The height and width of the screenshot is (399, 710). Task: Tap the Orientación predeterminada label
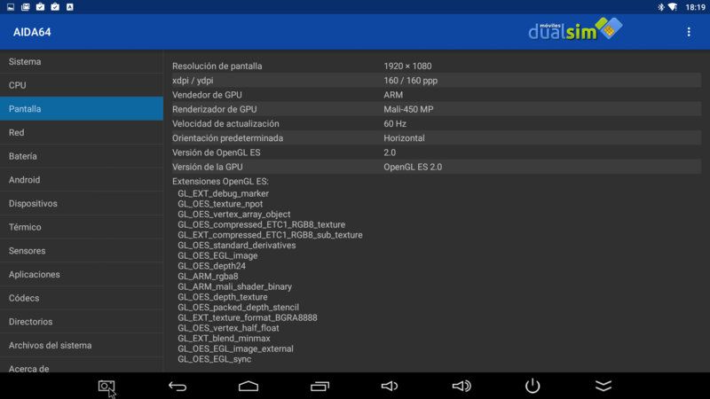pos(227,138)
